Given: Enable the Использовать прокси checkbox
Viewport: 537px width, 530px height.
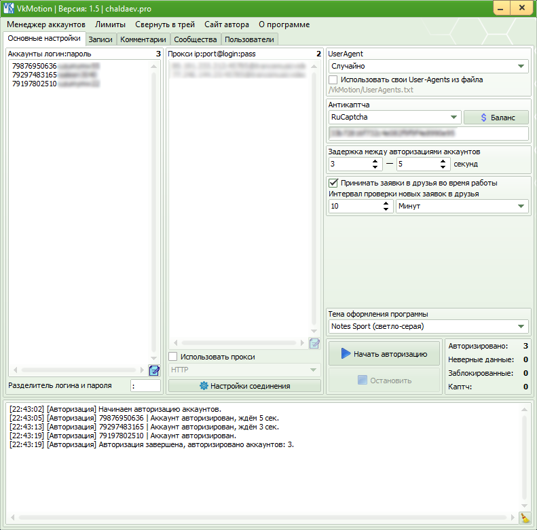Looking at the screenshot, I should pyautogui.click(x=173, y=357).
